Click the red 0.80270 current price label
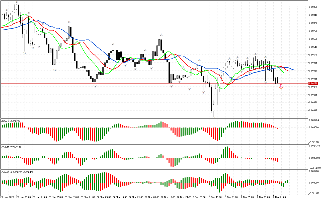Viewport: 321px width, 200px height. click(x=313, y=83)
